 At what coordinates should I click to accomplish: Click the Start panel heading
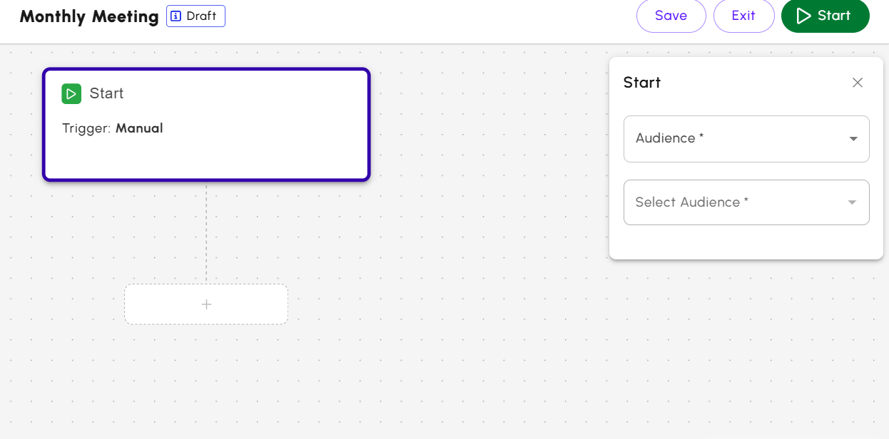[642, 83]
